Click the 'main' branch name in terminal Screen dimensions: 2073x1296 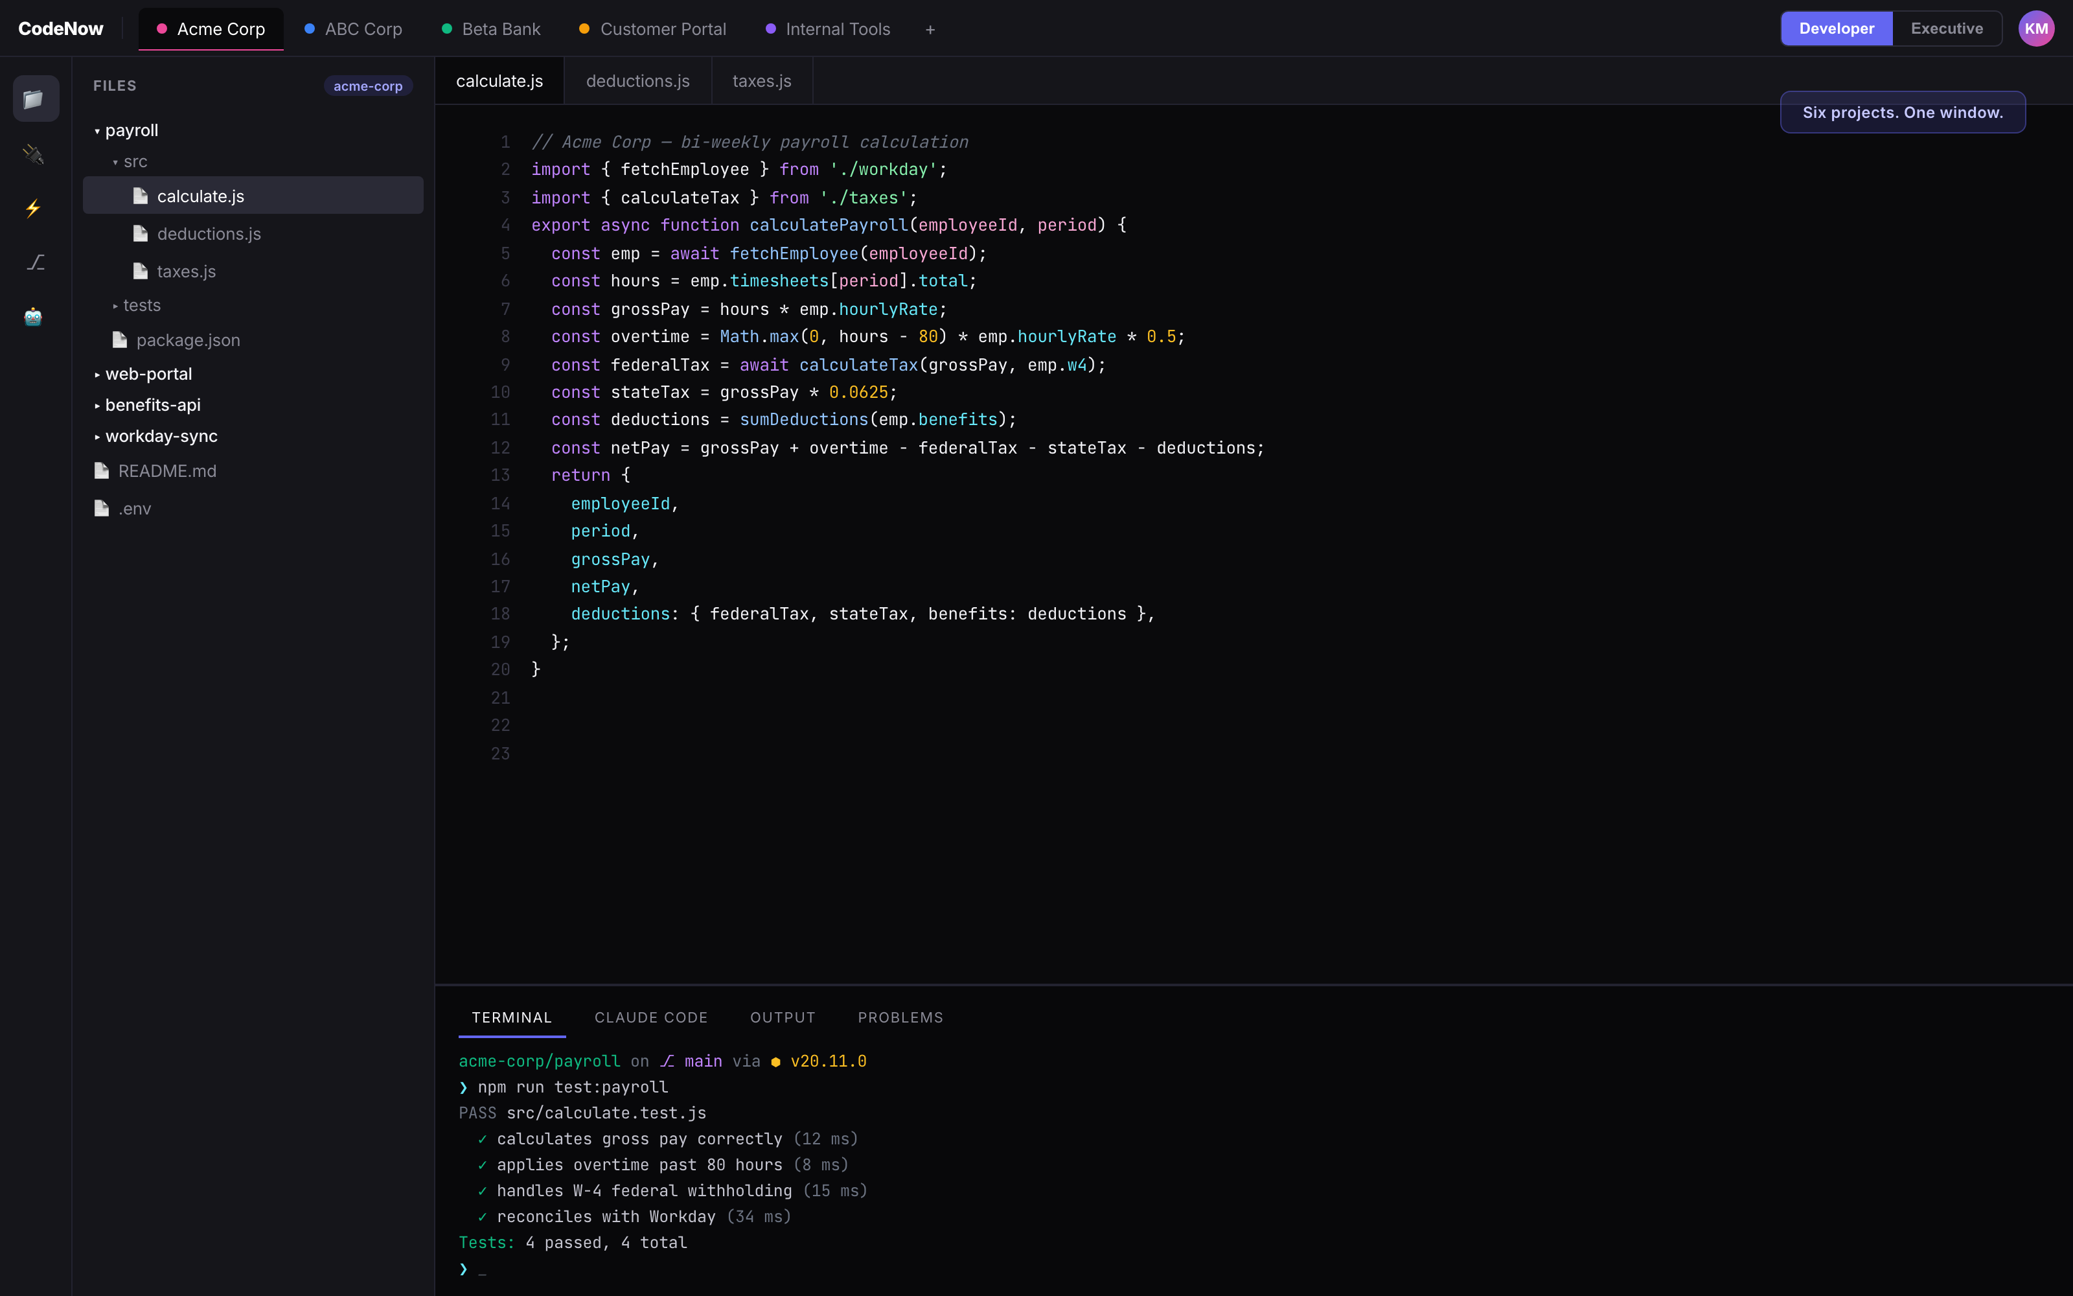704,1061
